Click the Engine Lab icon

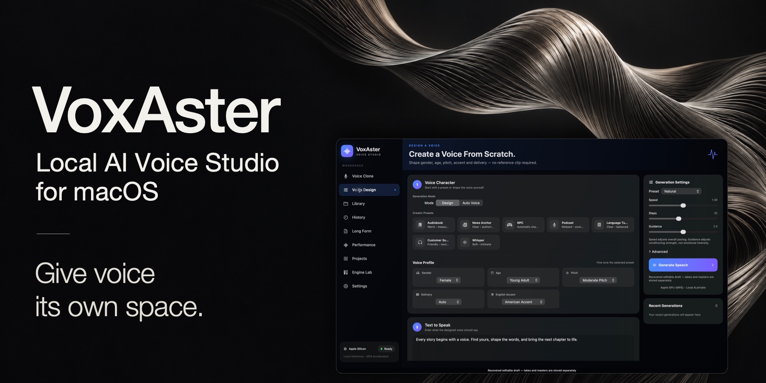click(346, 272)
